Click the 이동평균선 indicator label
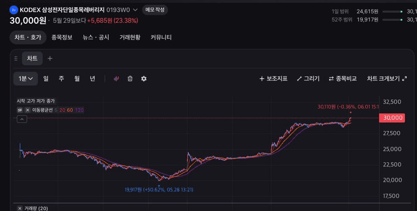Image resolution: width=417 pixels, height=211 pixels. click(x=43, y=110)
